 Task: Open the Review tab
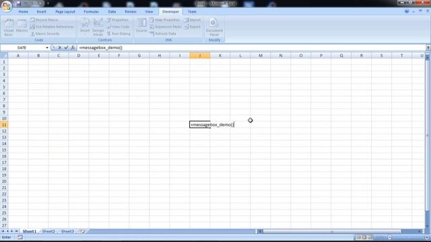click(130, 11)
